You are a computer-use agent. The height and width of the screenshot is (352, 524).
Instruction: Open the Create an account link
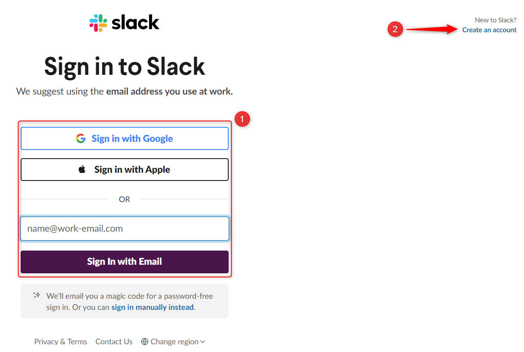[490, 30]
